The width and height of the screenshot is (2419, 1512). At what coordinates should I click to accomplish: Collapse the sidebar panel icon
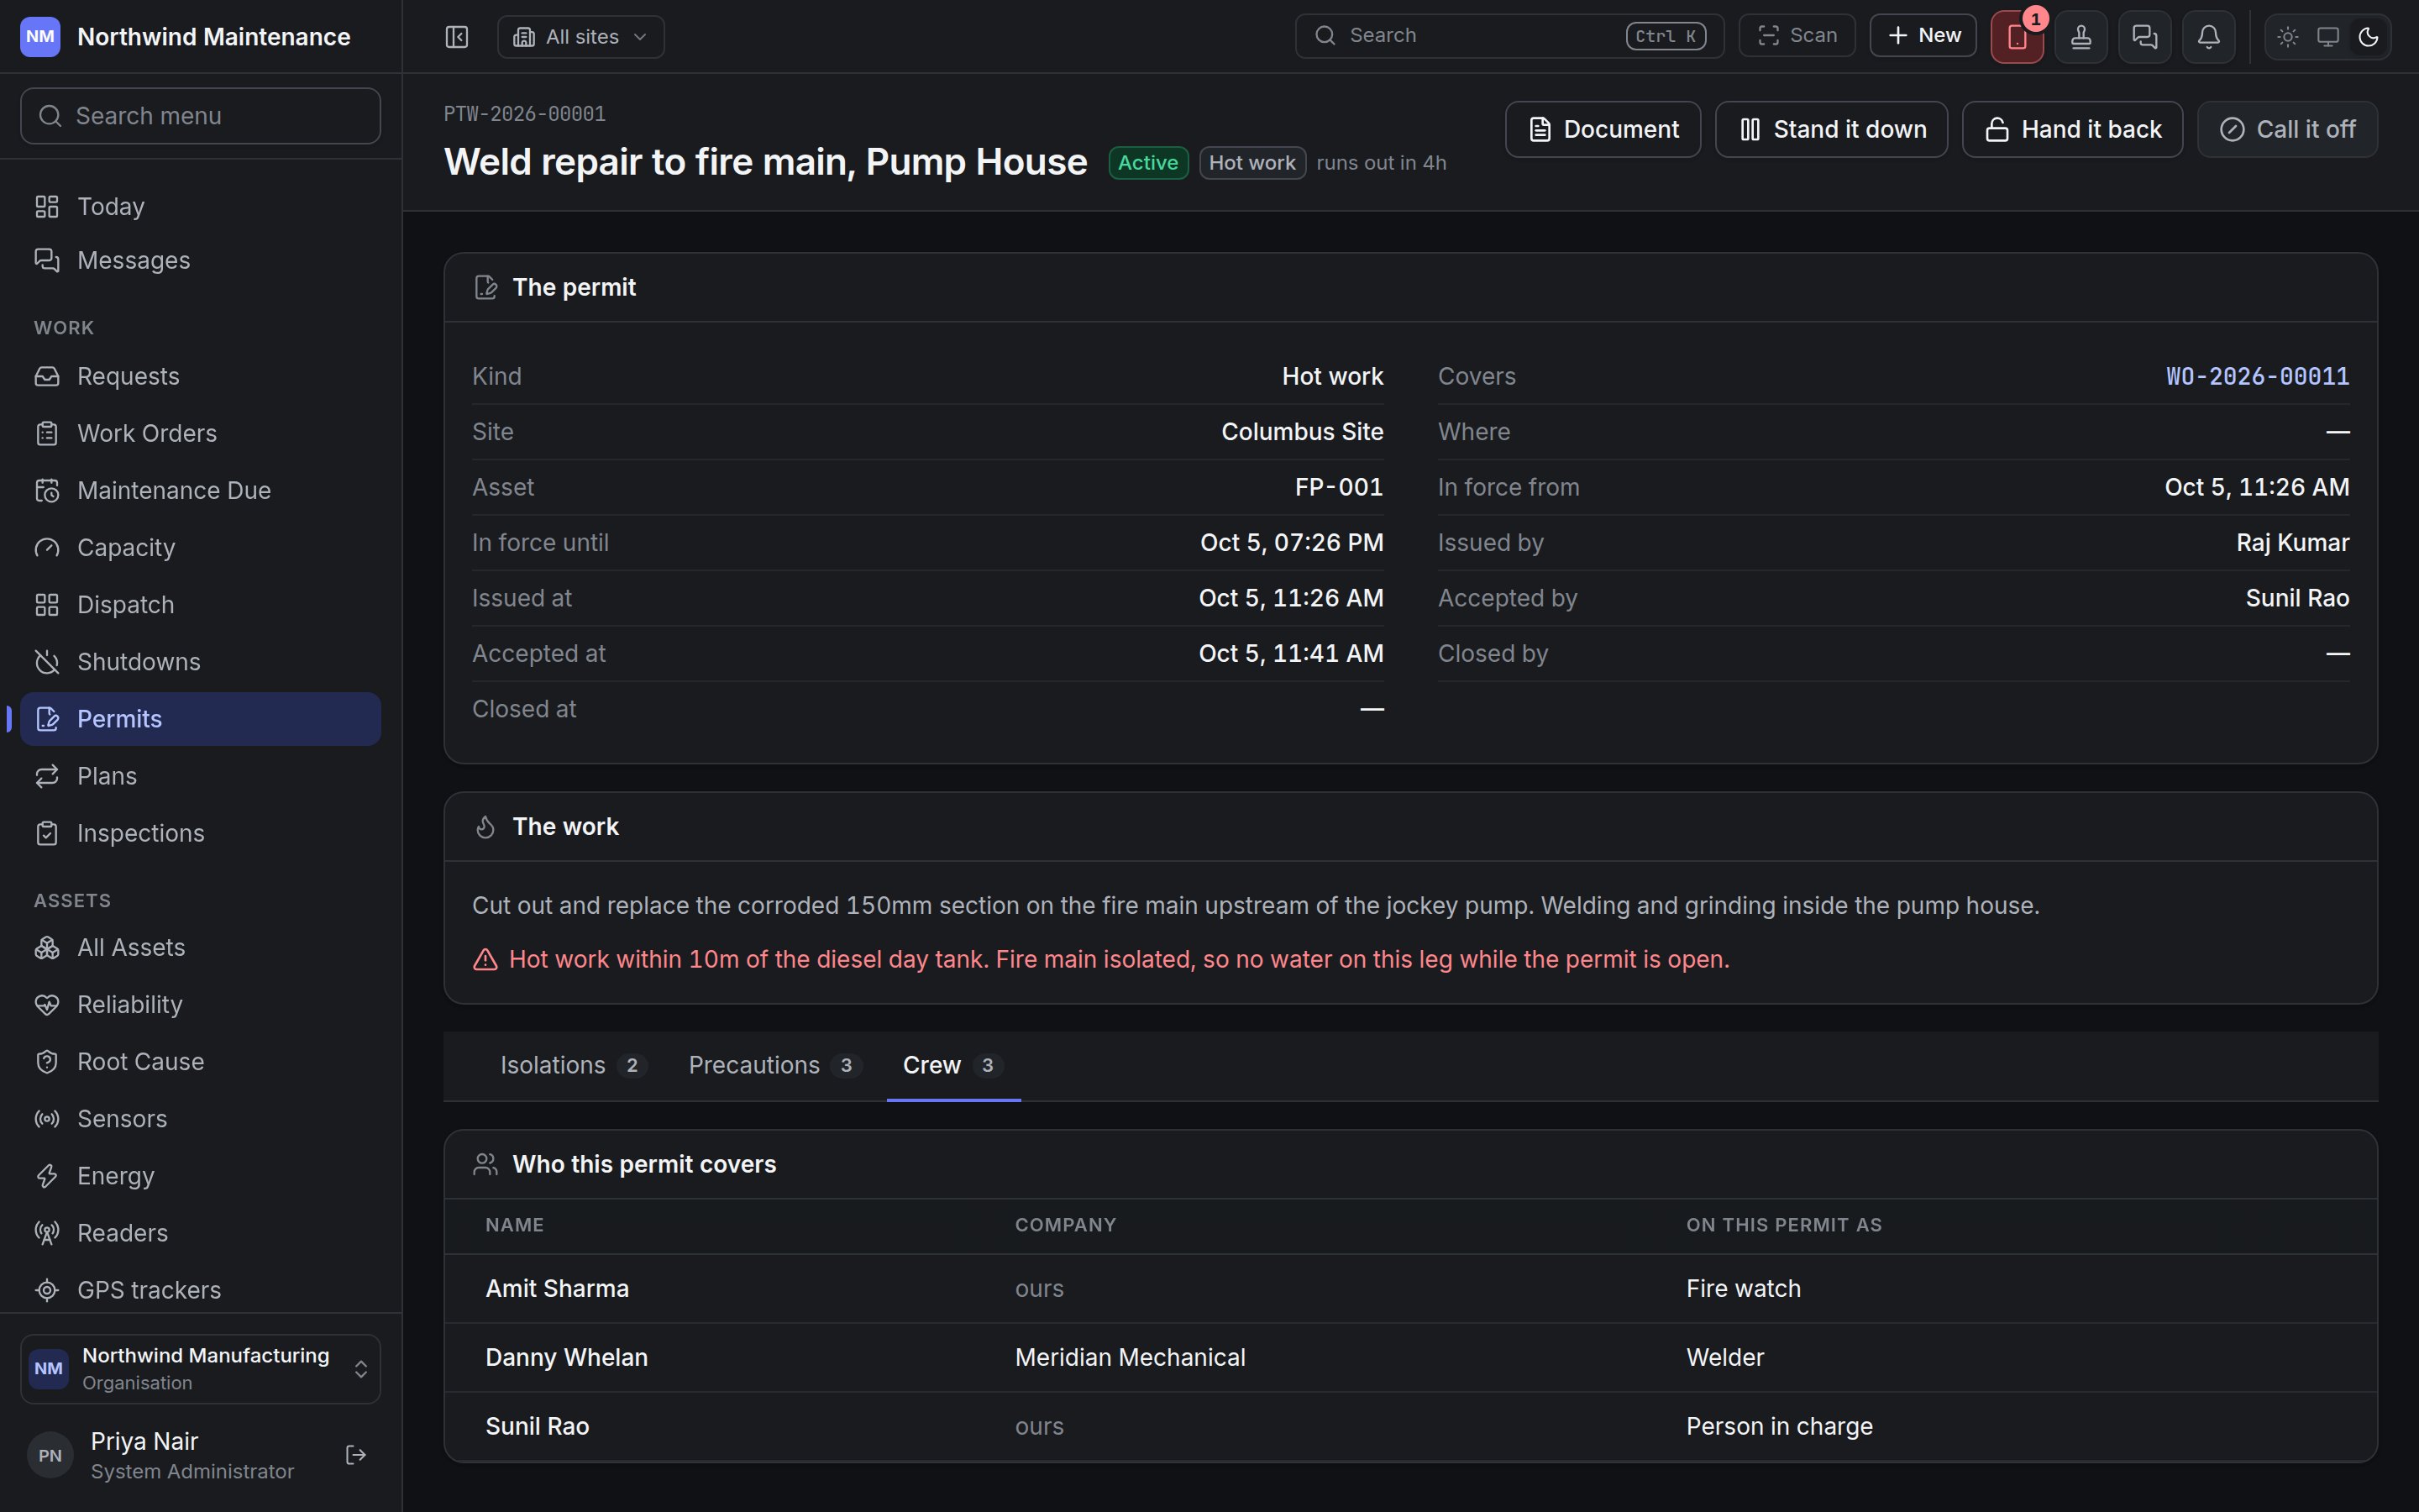(x=457, y=37)
